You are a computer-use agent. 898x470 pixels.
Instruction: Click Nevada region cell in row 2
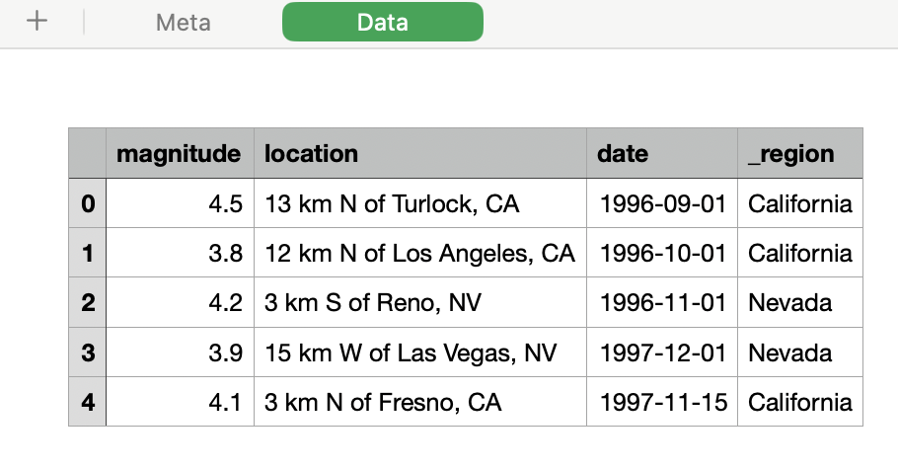point(800,302)
